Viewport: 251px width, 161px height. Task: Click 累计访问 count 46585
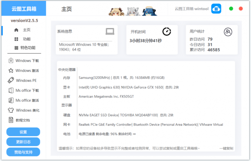214,50
